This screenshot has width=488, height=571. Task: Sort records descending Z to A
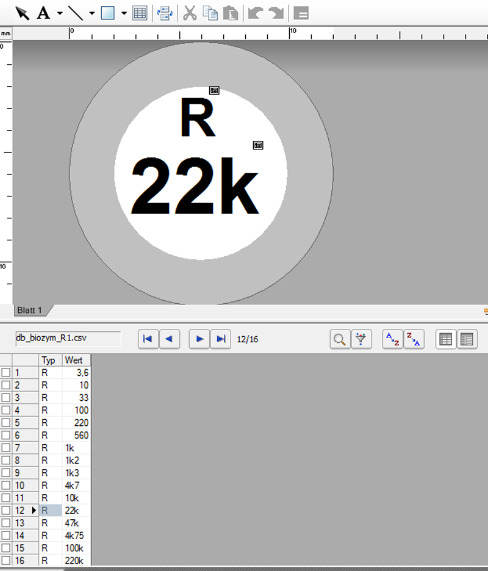(x=414, y=339)
